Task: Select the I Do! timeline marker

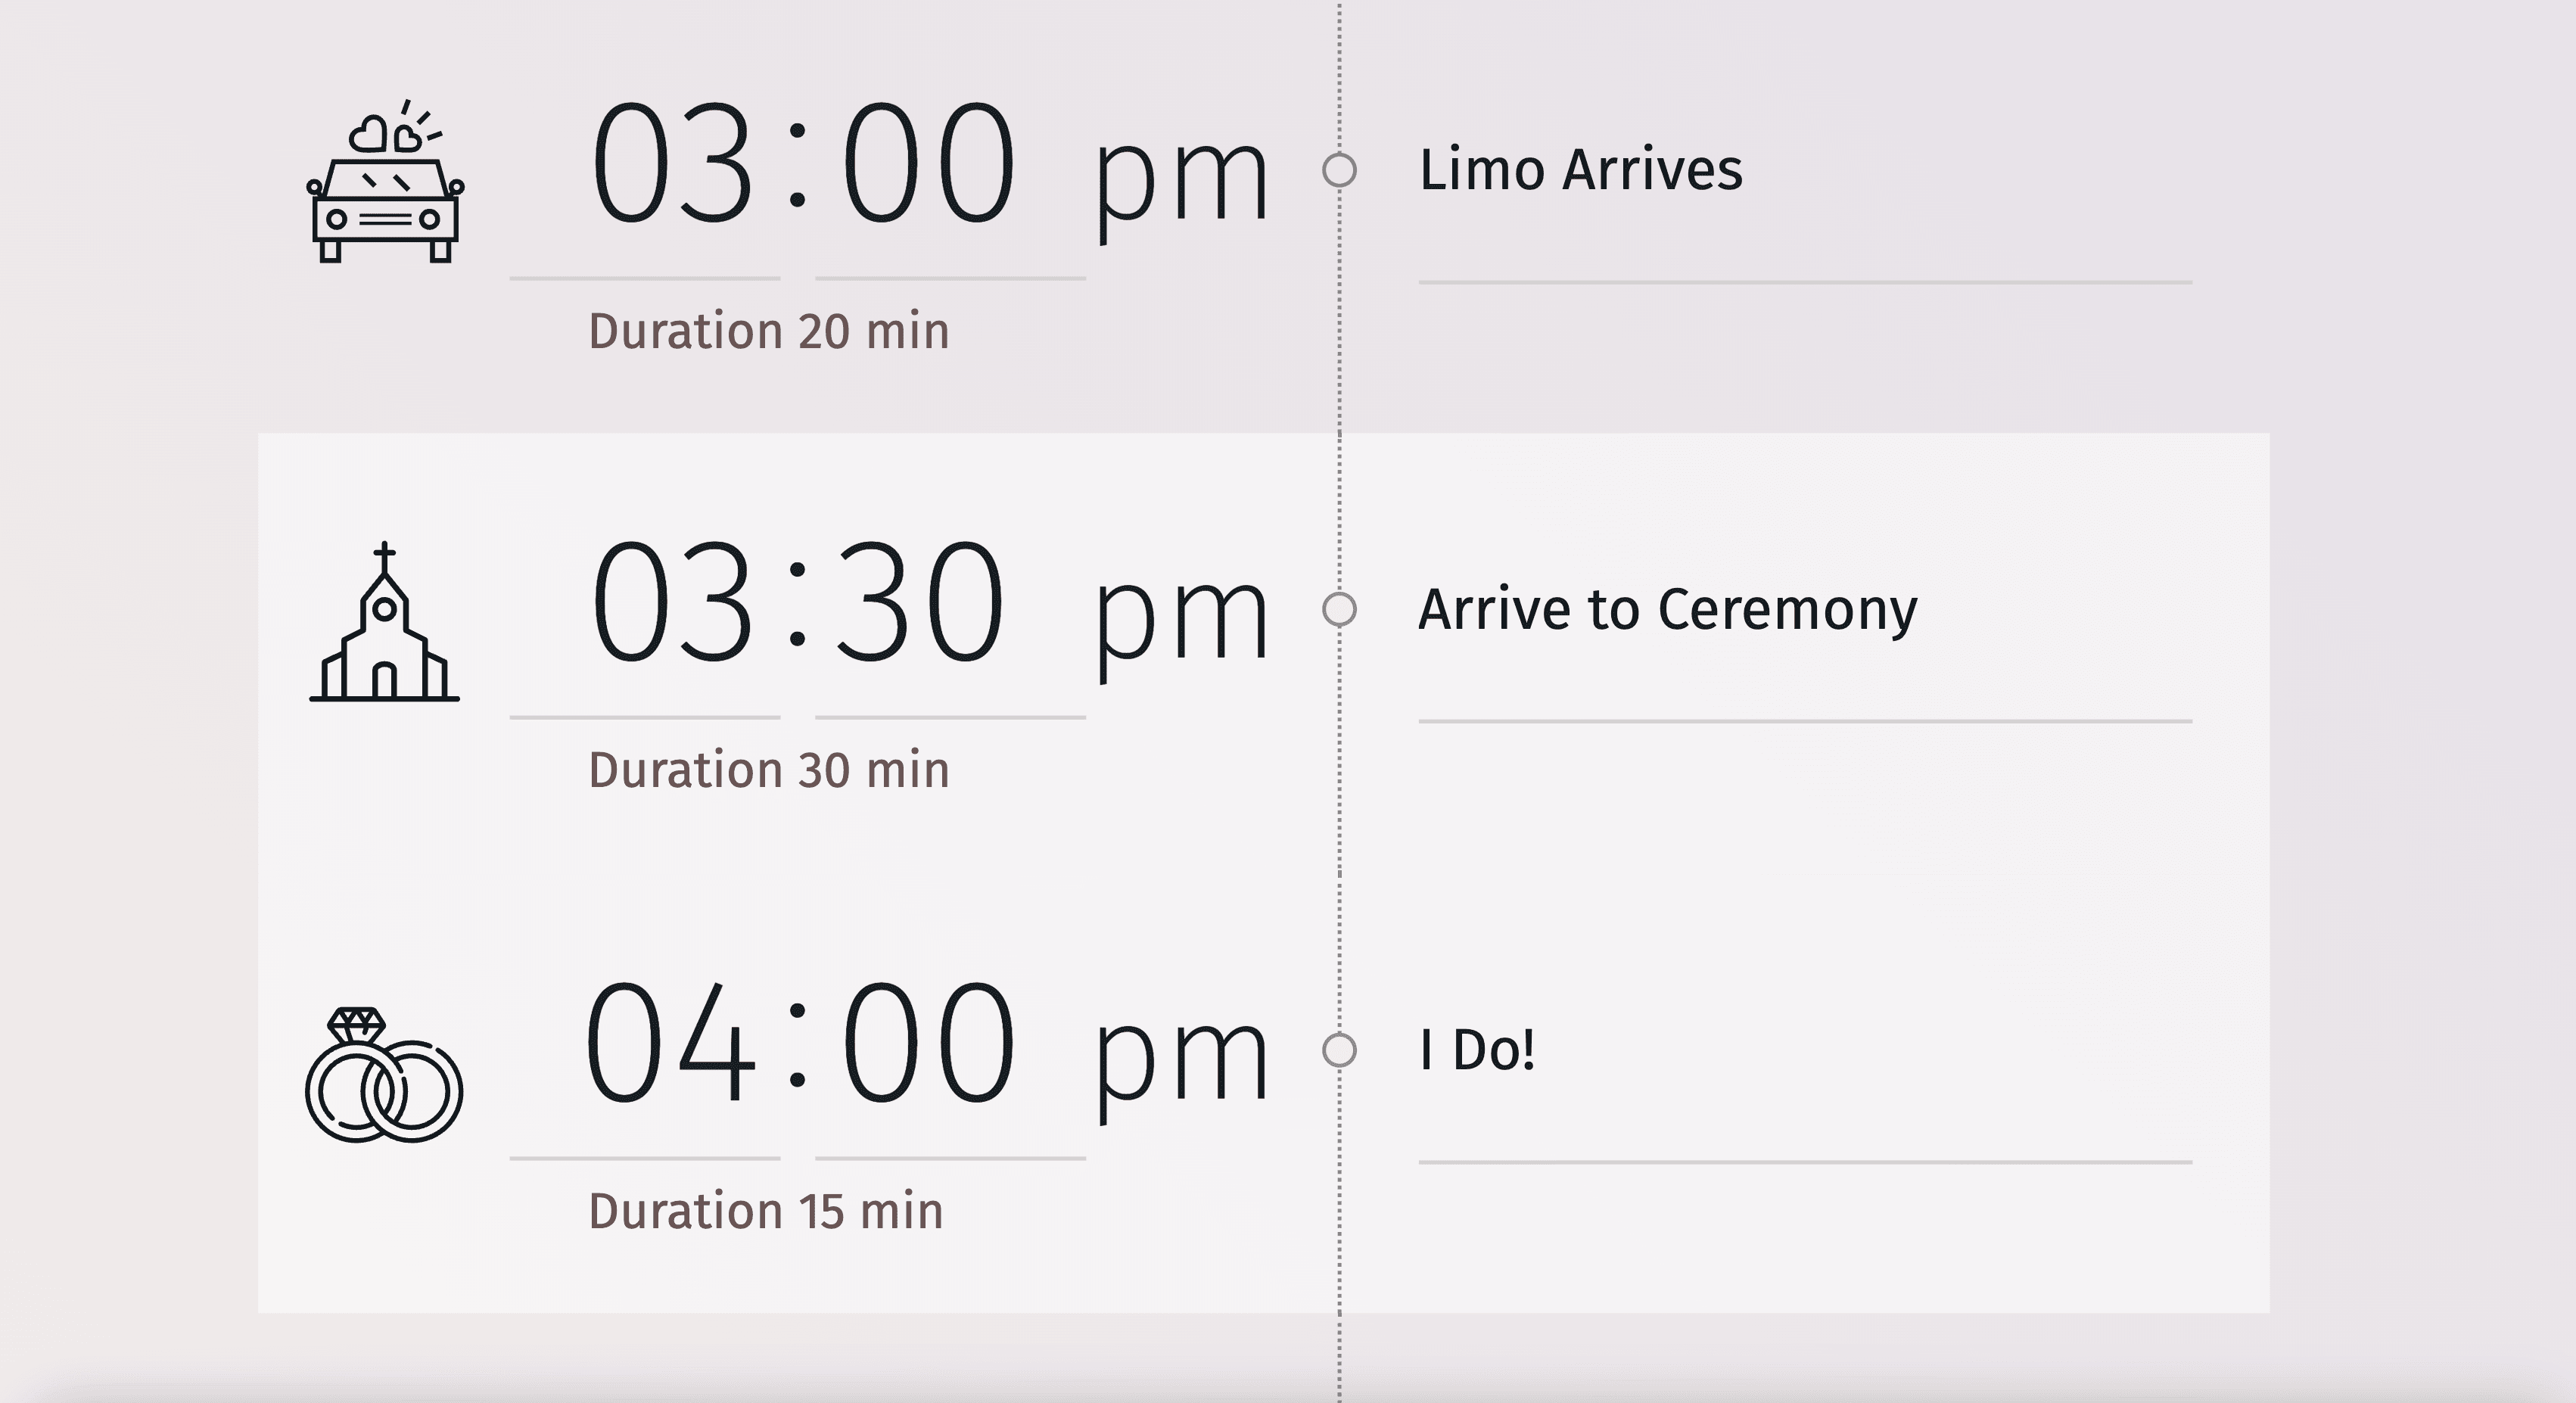Action: click(1339, 1050)
